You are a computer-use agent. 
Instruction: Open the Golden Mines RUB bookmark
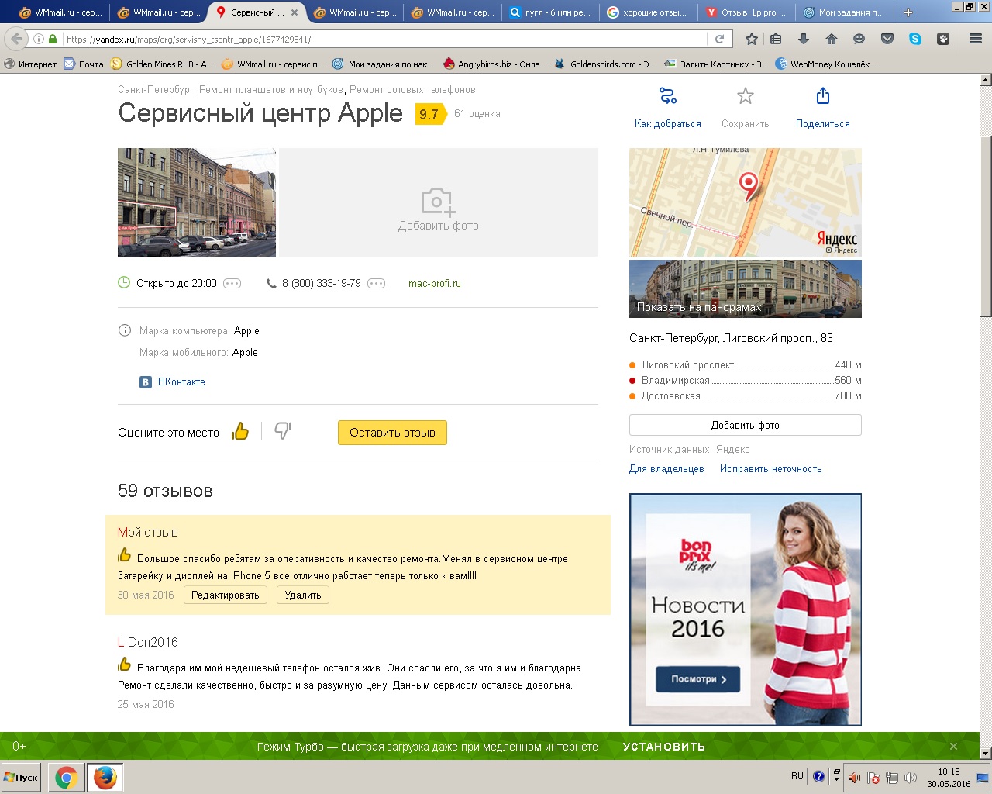pos(163,64)
